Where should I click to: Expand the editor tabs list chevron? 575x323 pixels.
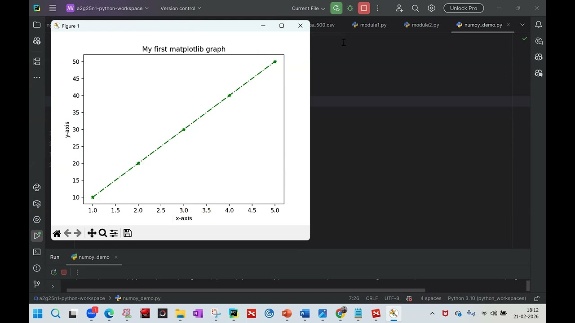[522, 25]
